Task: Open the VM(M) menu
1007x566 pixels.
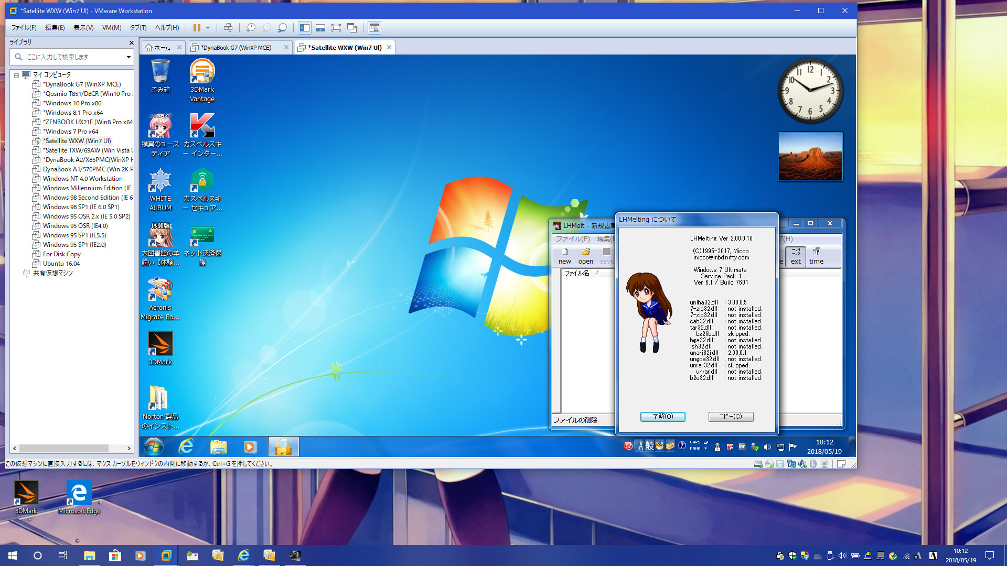Action: 112,28
